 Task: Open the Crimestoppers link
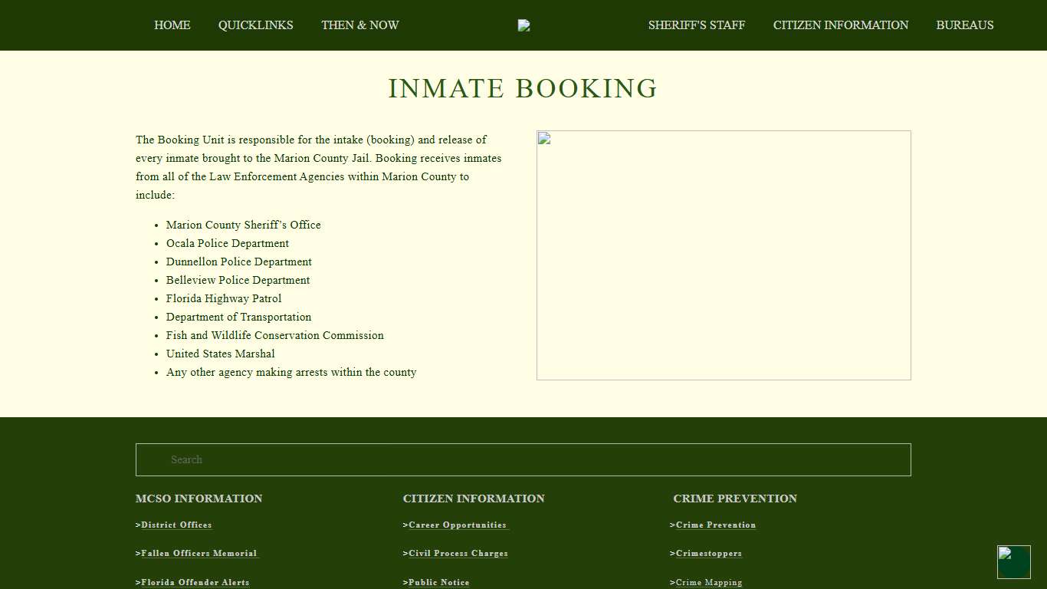706,553
